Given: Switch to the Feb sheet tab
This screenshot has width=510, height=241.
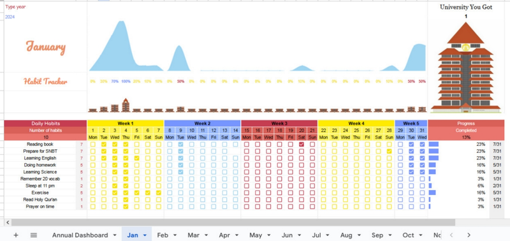Looking at the screenshot, I should click(163, 235).
